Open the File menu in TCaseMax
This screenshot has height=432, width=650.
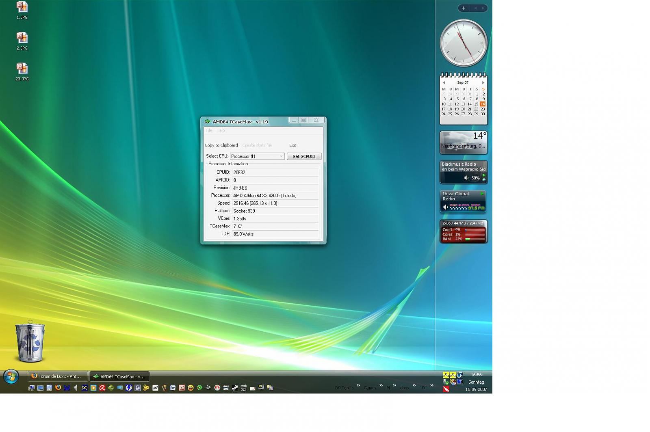(209, 130)
